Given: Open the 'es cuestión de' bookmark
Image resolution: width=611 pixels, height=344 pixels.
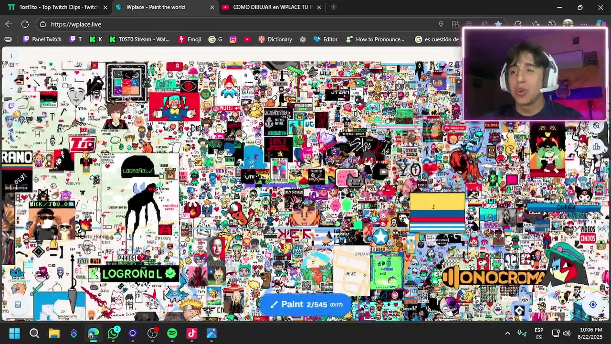Looking at the screenshot, I should [437, 39].
